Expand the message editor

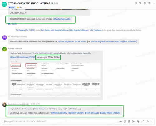tap(143, 121)
